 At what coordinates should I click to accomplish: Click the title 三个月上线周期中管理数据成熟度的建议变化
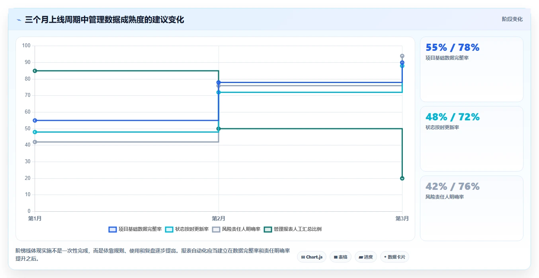click(x=104, y=19)
